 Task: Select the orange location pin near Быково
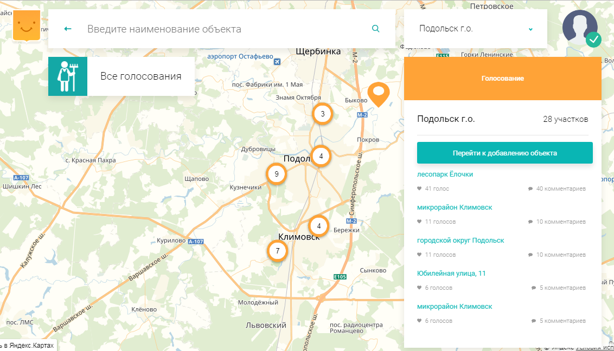click(x=379, y=94)
